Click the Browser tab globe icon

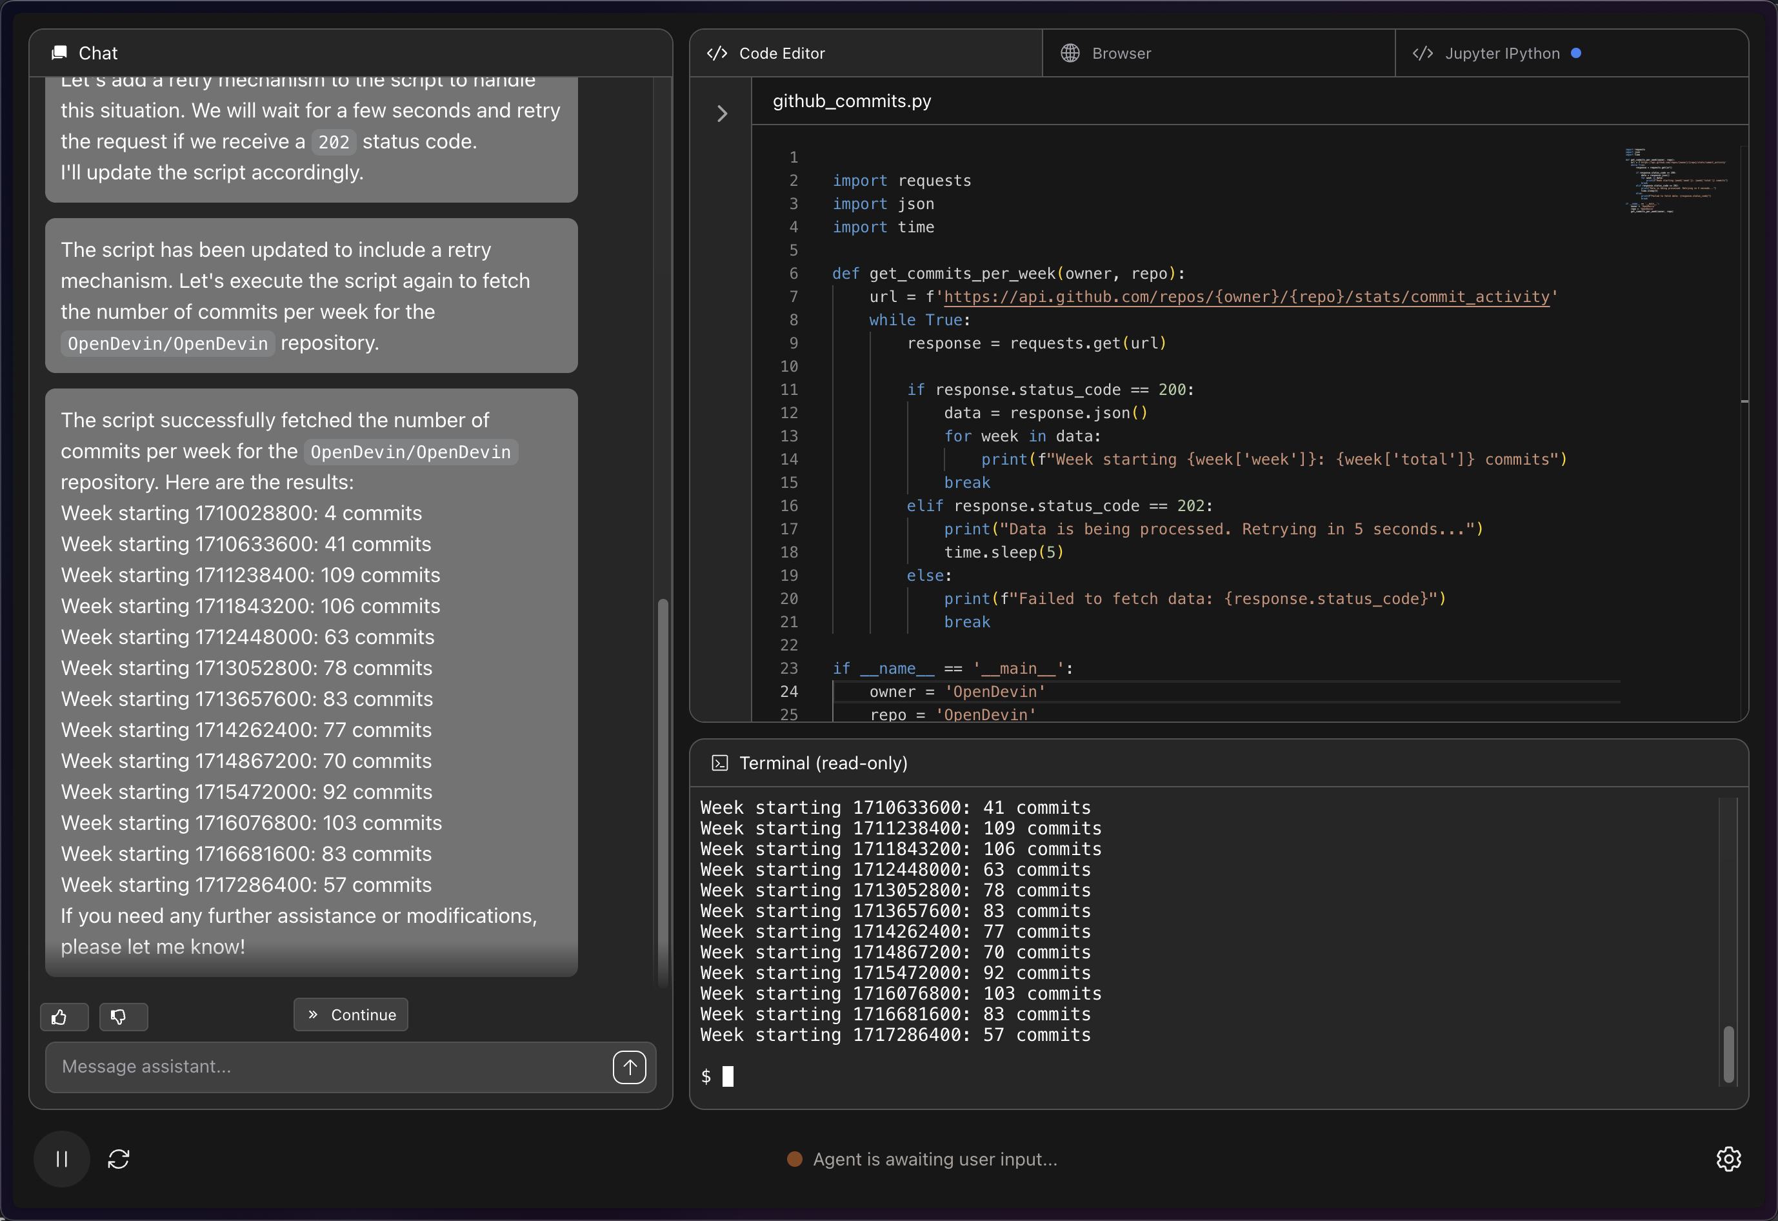coord(1070,53)
